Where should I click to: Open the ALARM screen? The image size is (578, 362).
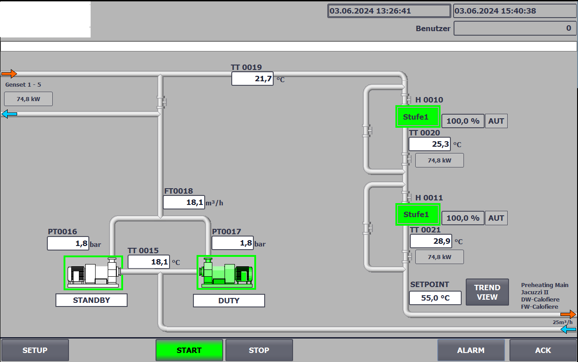(471, 350)
